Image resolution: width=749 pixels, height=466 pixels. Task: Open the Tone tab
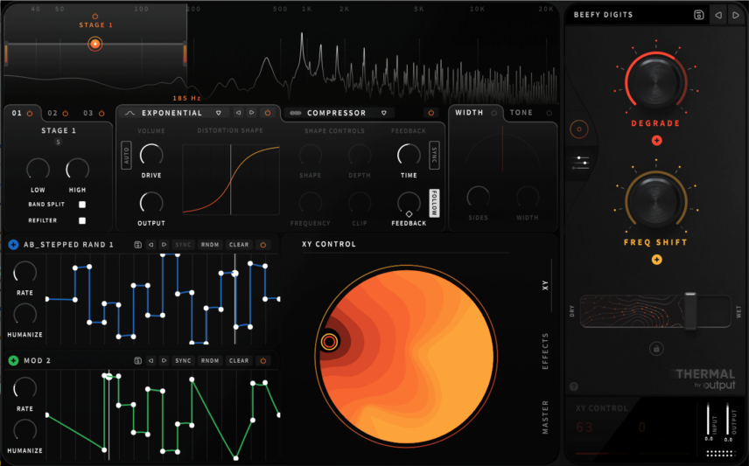[x=521, y=113]
